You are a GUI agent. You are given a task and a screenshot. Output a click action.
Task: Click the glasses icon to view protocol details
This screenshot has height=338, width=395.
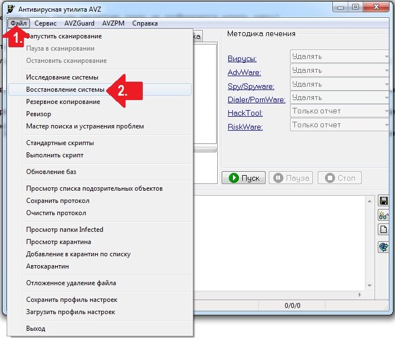(384, 215)
